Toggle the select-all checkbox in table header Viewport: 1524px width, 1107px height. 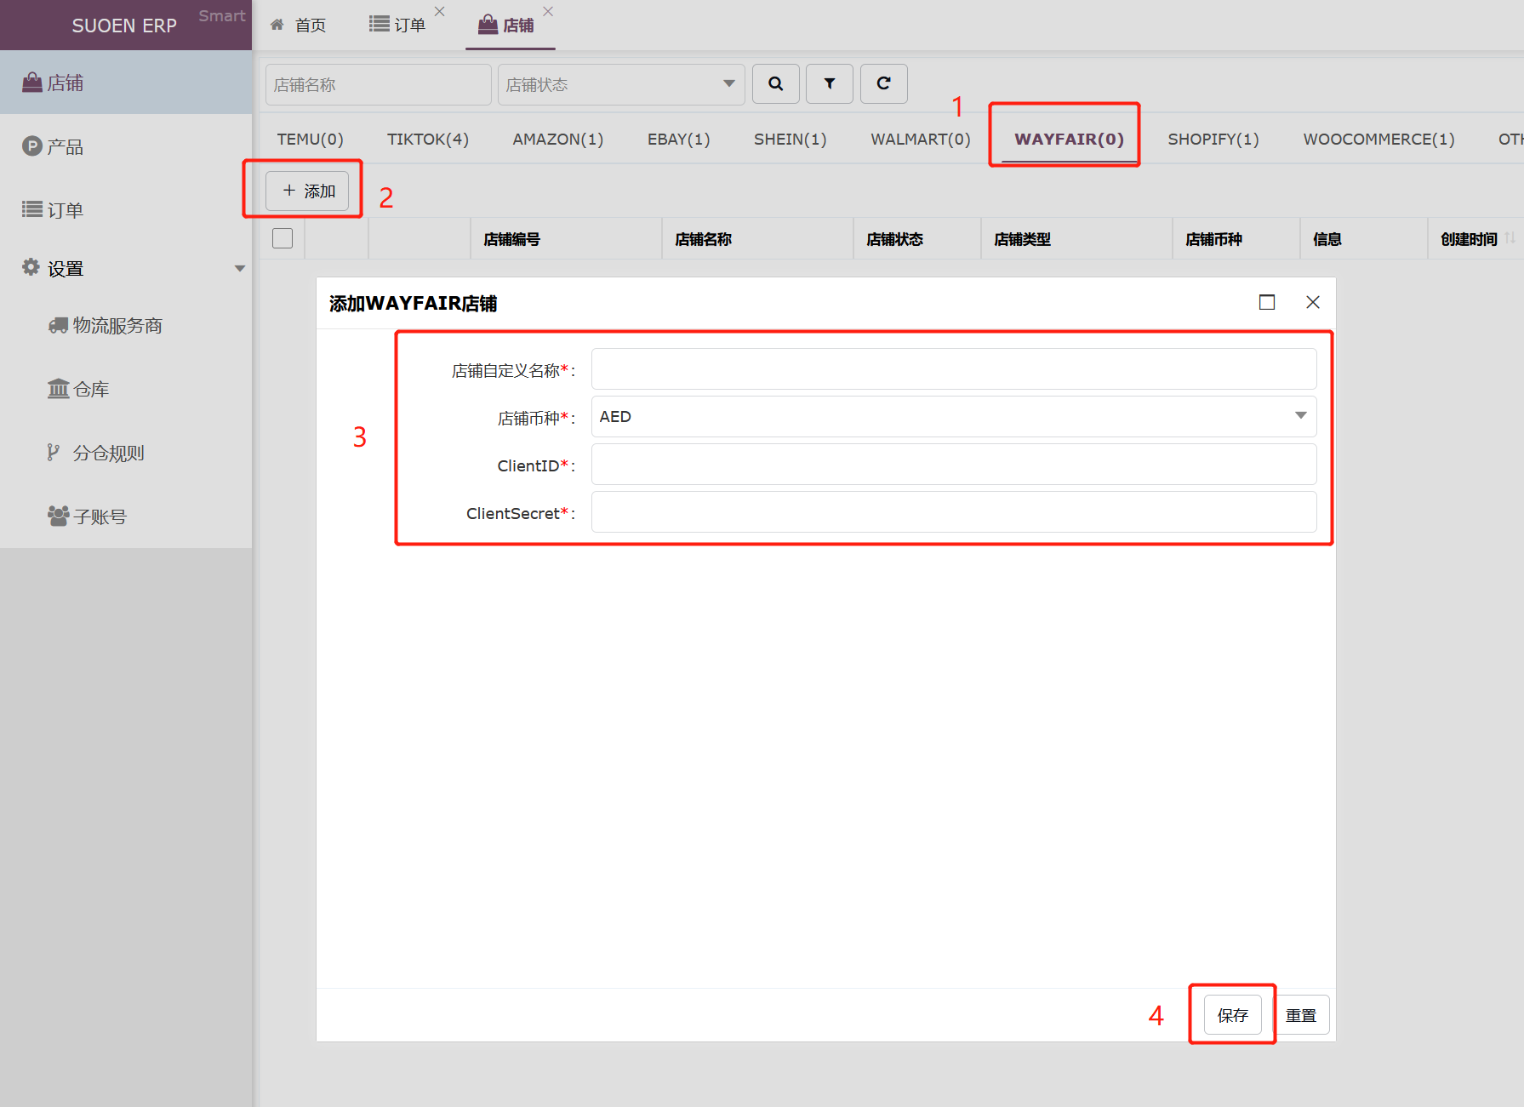(x=283, y=238)
